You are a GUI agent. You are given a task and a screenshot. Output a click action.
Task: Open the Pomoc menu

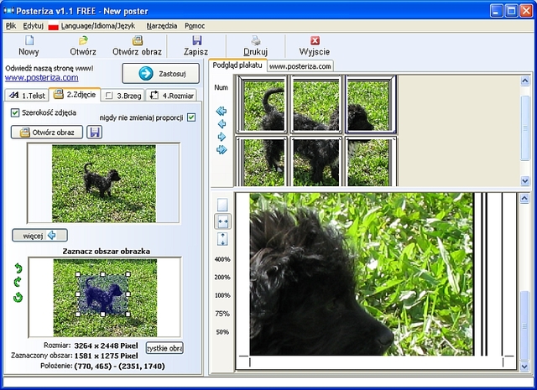[195, 26]
